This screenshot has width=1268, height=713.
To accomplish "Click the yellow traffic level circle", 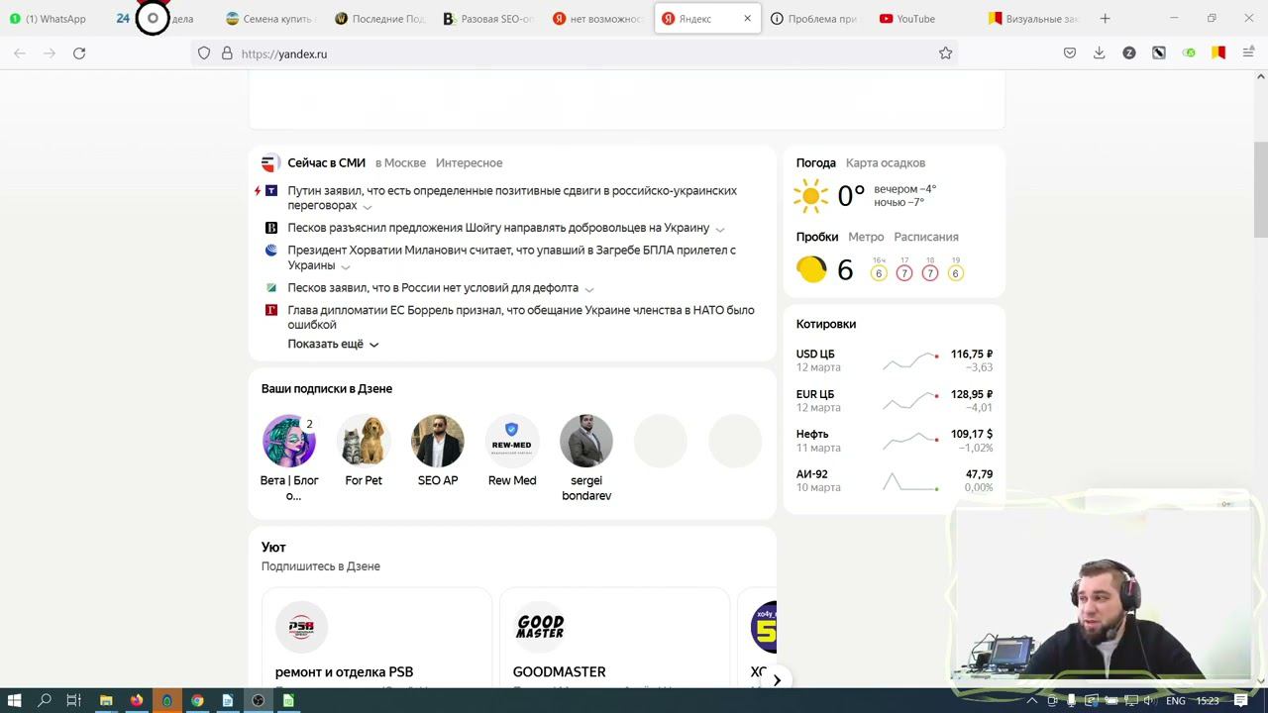I will (811, 269).
